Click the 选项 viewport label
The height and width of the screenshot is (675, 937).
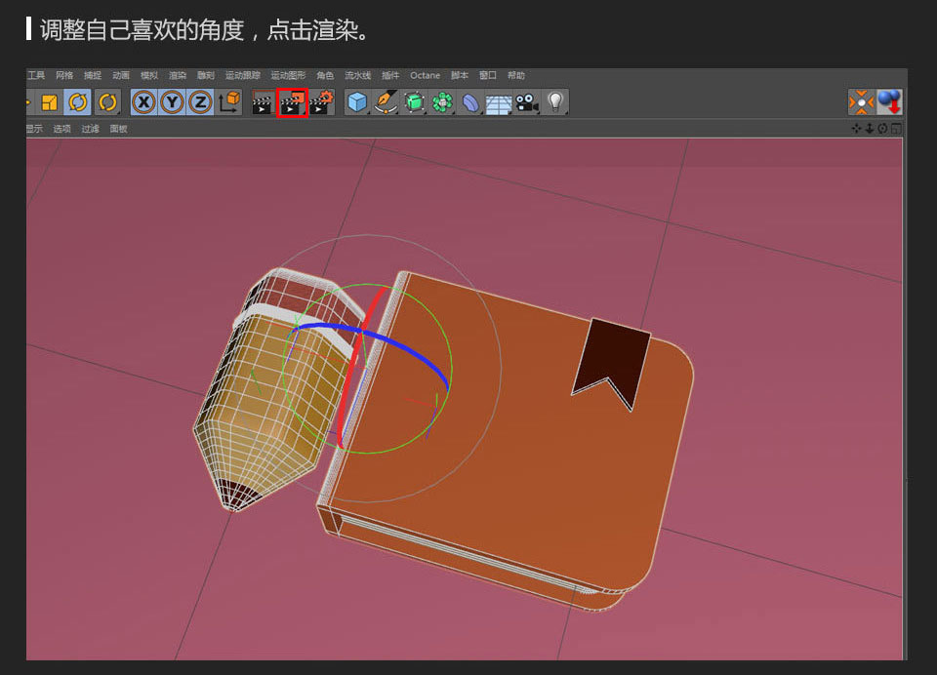click(60, 128)
